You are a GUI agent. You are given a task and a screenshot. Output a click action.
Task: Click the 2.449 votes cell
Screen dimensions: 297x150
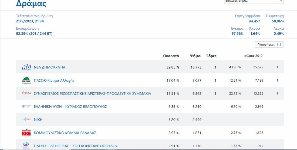[197, 120]
